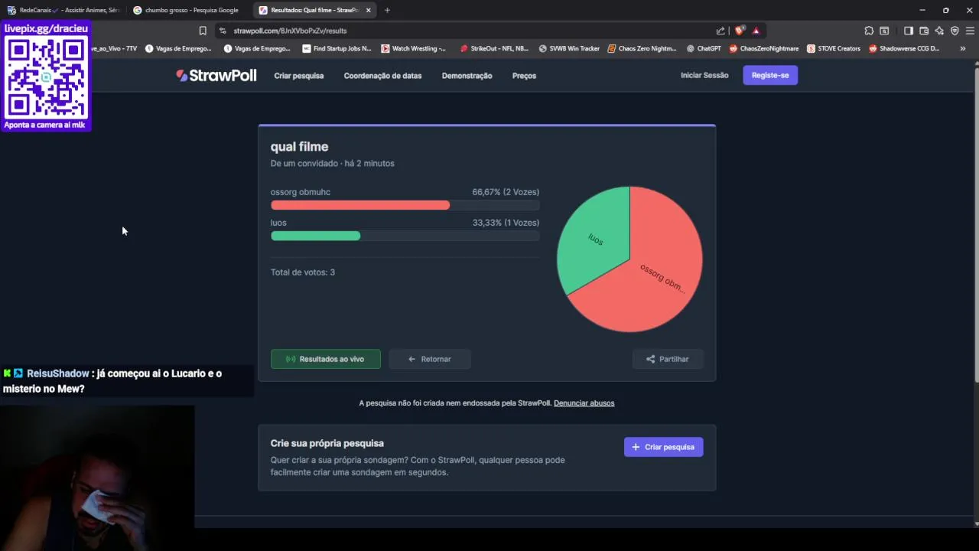Open Coordenação de datas page

[x=382, y=76]
